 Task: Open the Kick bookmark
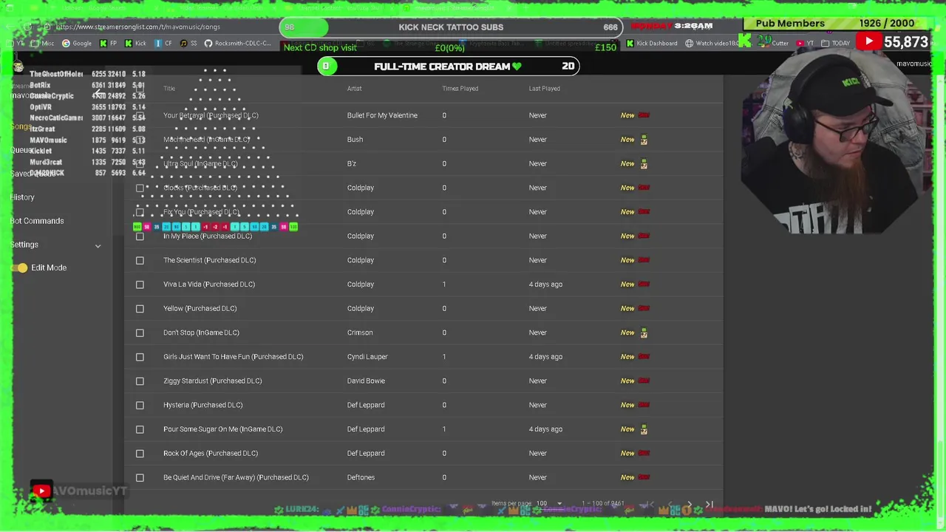(136, 44)
